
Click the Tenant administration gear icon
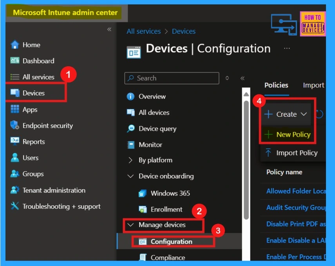tap(15, 190)
